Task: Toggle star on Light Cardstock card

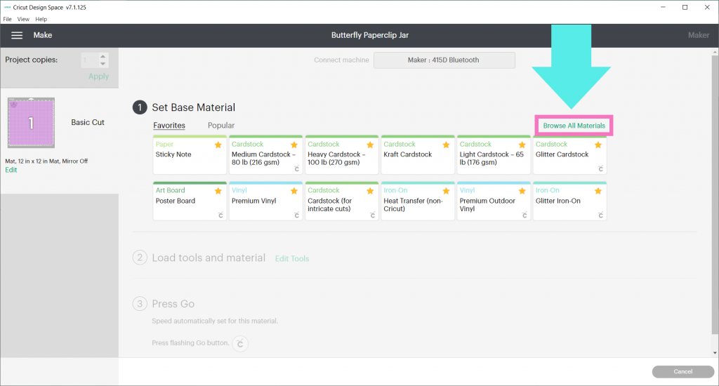Action: 522,145
